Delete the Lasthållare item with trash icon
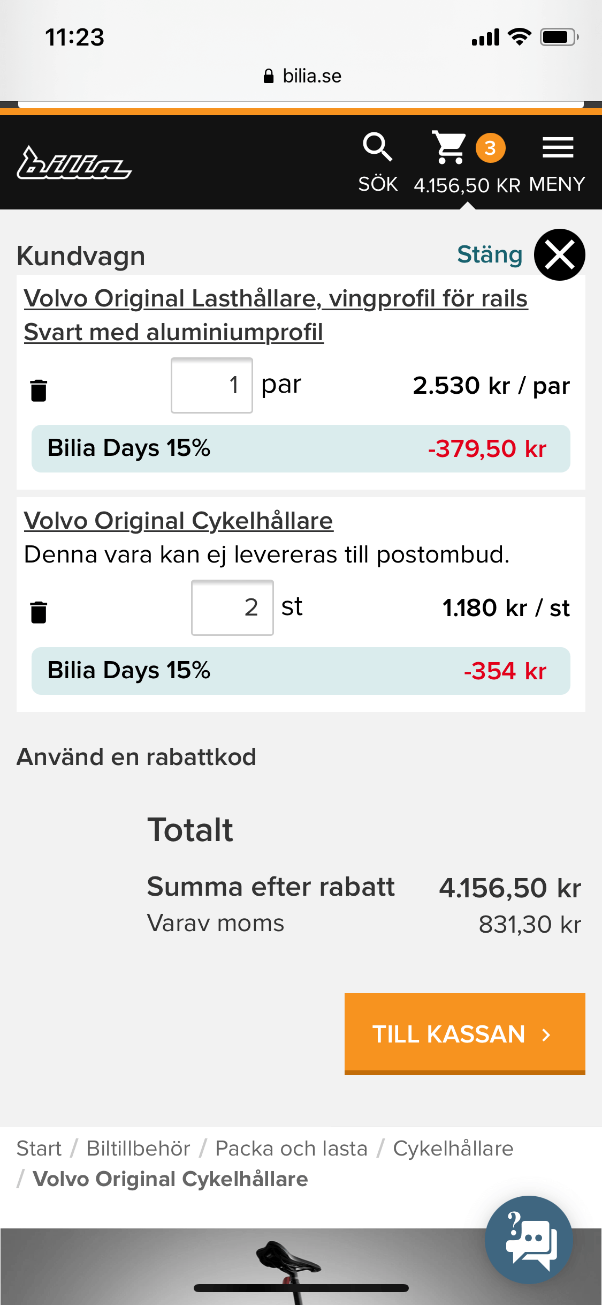The width and height of the screenshot is (602, 1305). [x=39, y=390]
